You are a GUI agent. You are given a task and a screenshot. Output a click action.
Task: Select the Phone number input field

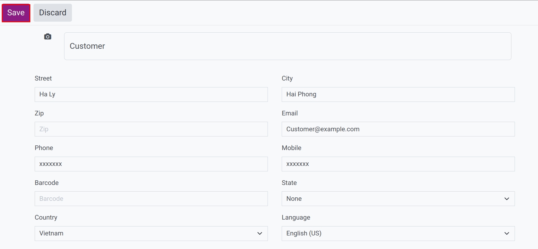(x=151, y=164)
